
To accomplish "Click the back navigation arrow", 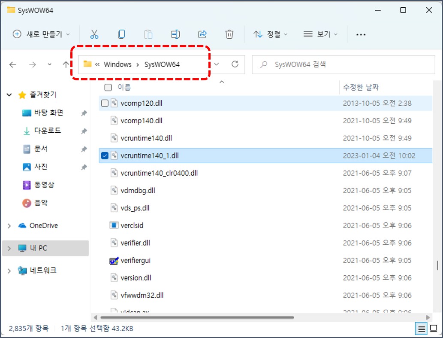I will tap(13, 64).
